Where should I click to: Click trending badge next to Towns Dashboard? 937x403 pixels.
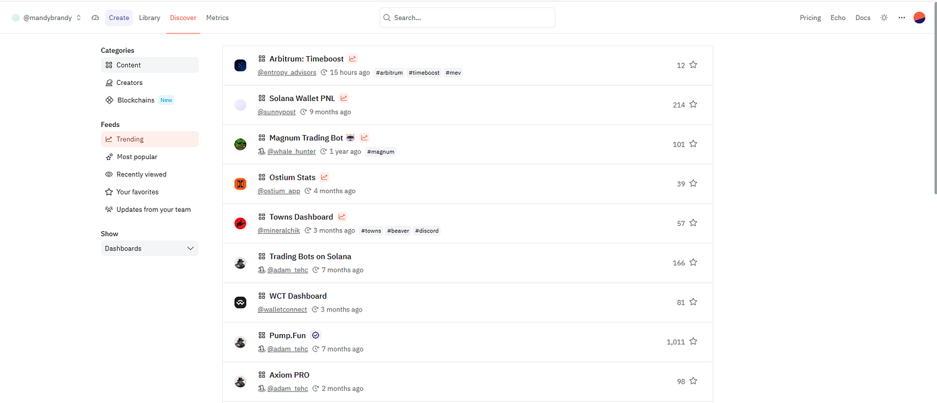tap(342, 217)
